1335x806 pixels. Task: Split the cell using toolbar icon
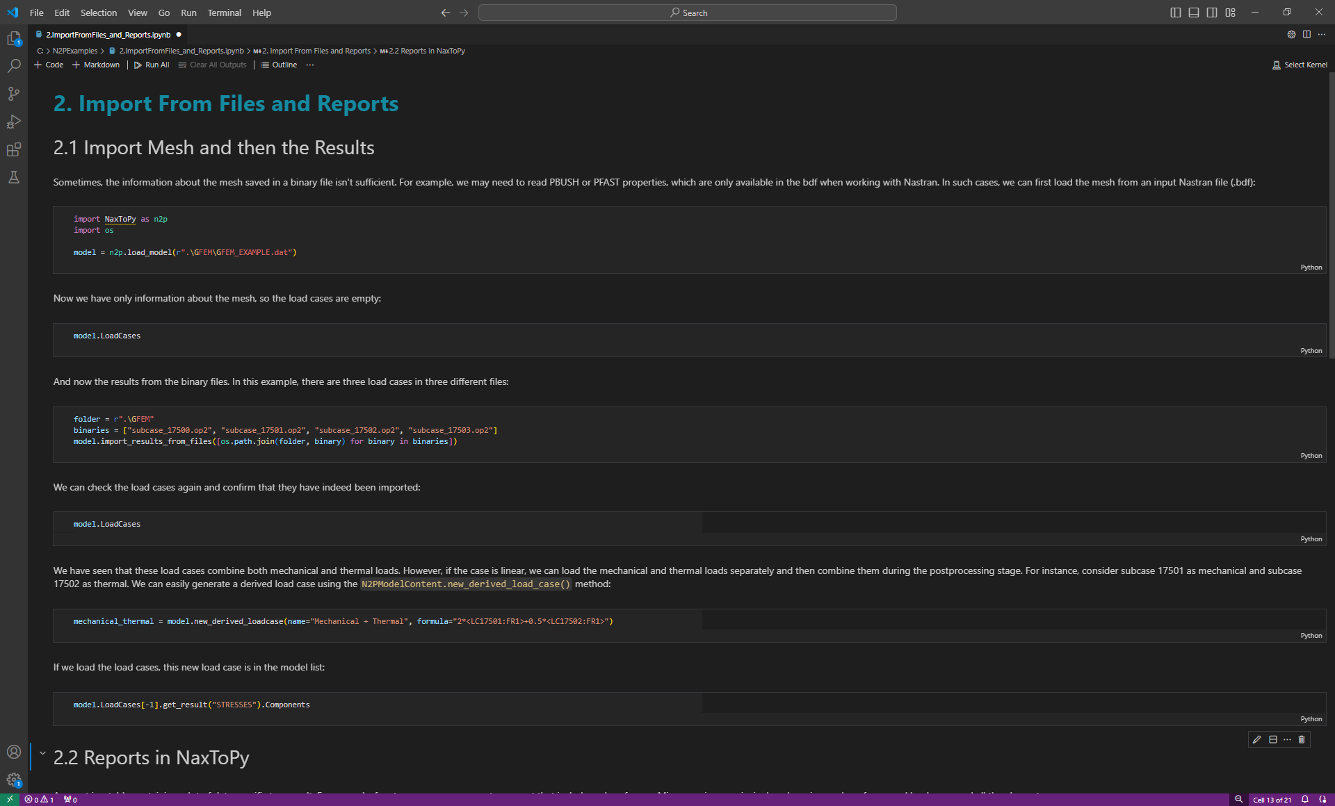pos(1272,739)
